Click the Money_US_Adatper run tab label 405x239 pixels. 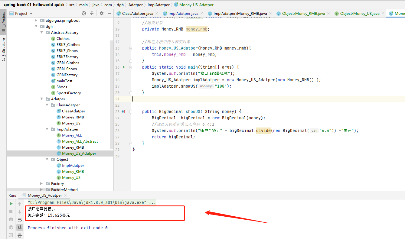coord(44,195)
